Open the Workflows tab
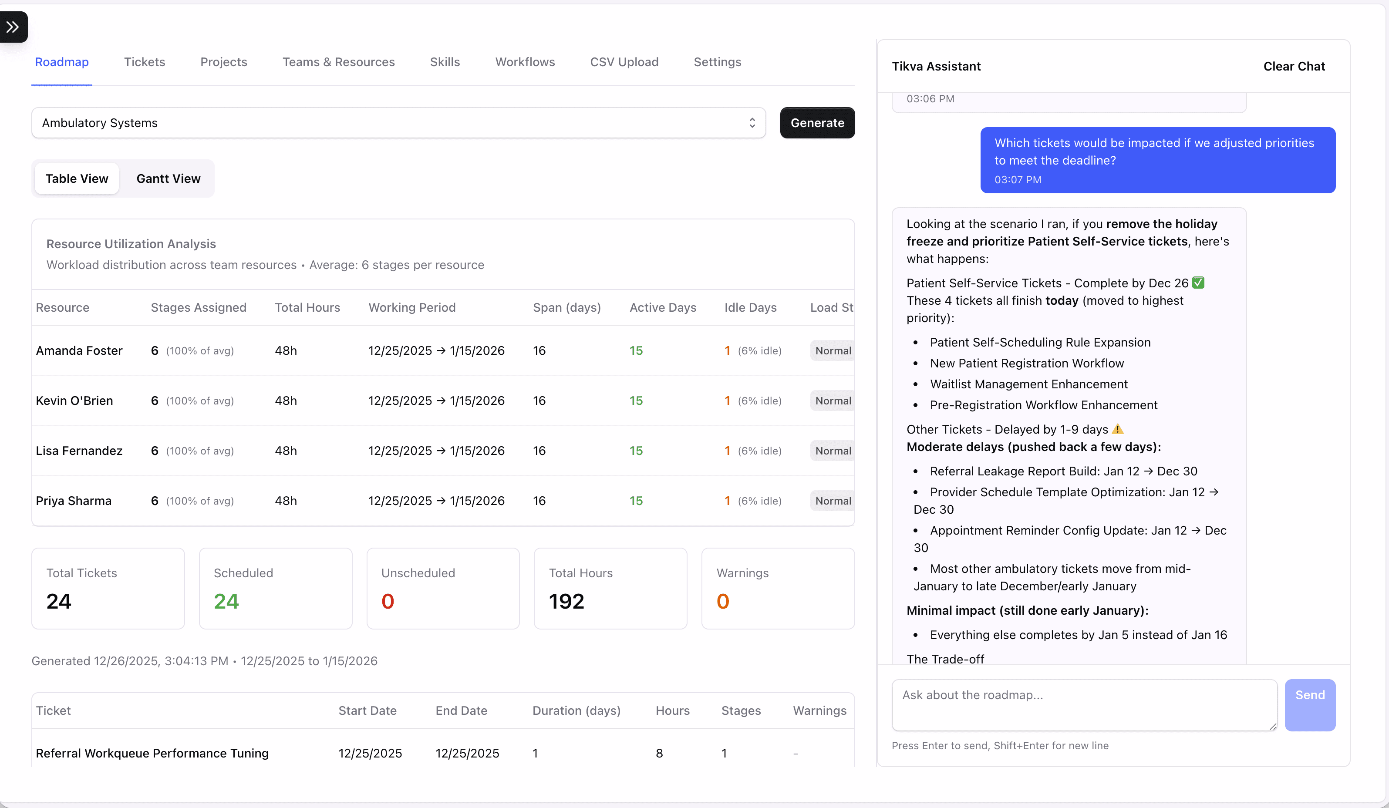 click(525, 62)
